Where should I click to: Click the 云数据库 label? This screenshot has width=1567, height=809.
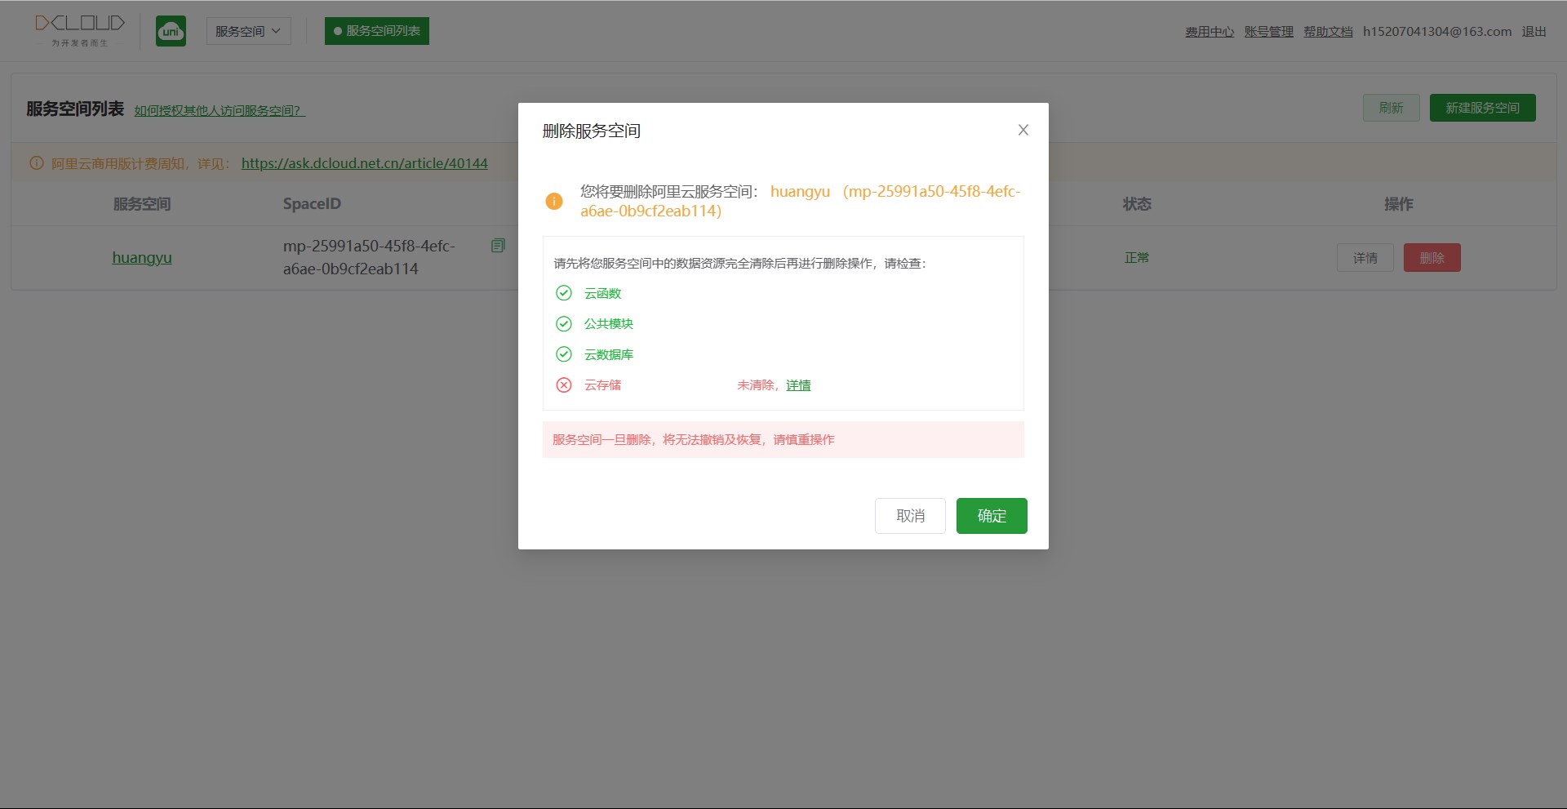coord(609,354)
